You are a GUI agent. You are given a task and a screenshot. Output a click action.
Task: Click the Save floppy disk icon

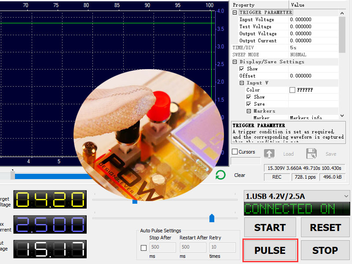[311, 154]
